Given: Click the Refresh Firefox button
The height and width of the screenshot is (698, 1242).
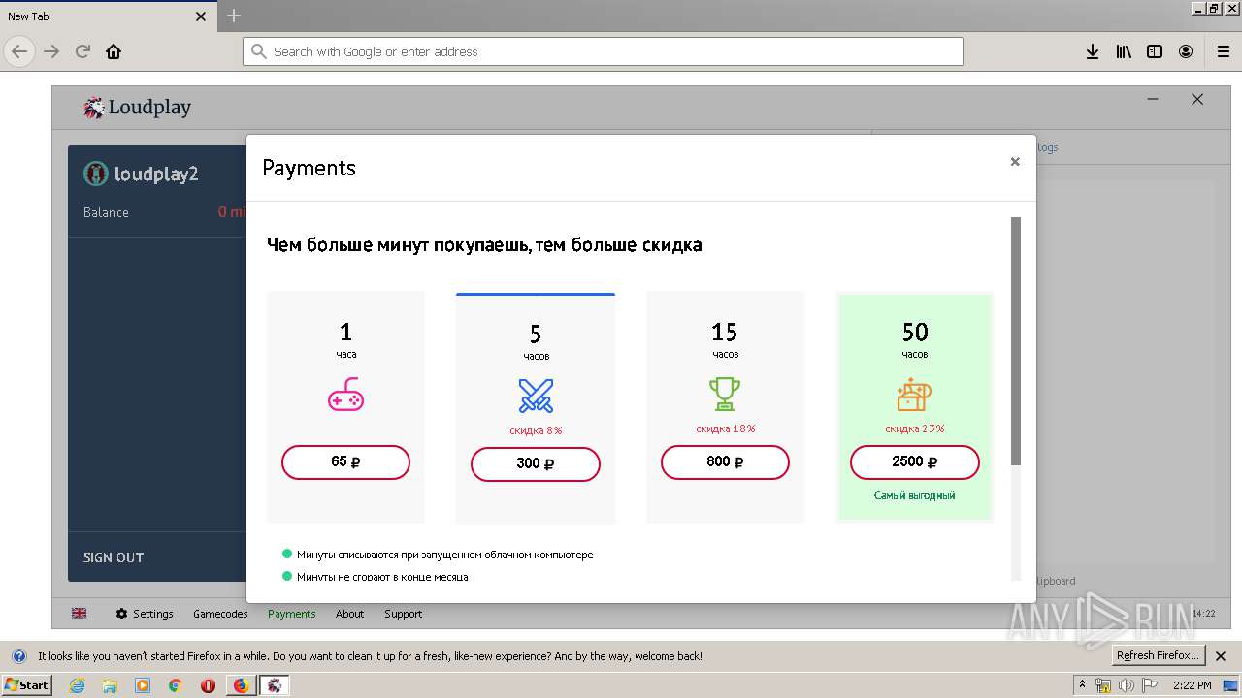Looking at the screenshot, I should (x=1158, y=656).
